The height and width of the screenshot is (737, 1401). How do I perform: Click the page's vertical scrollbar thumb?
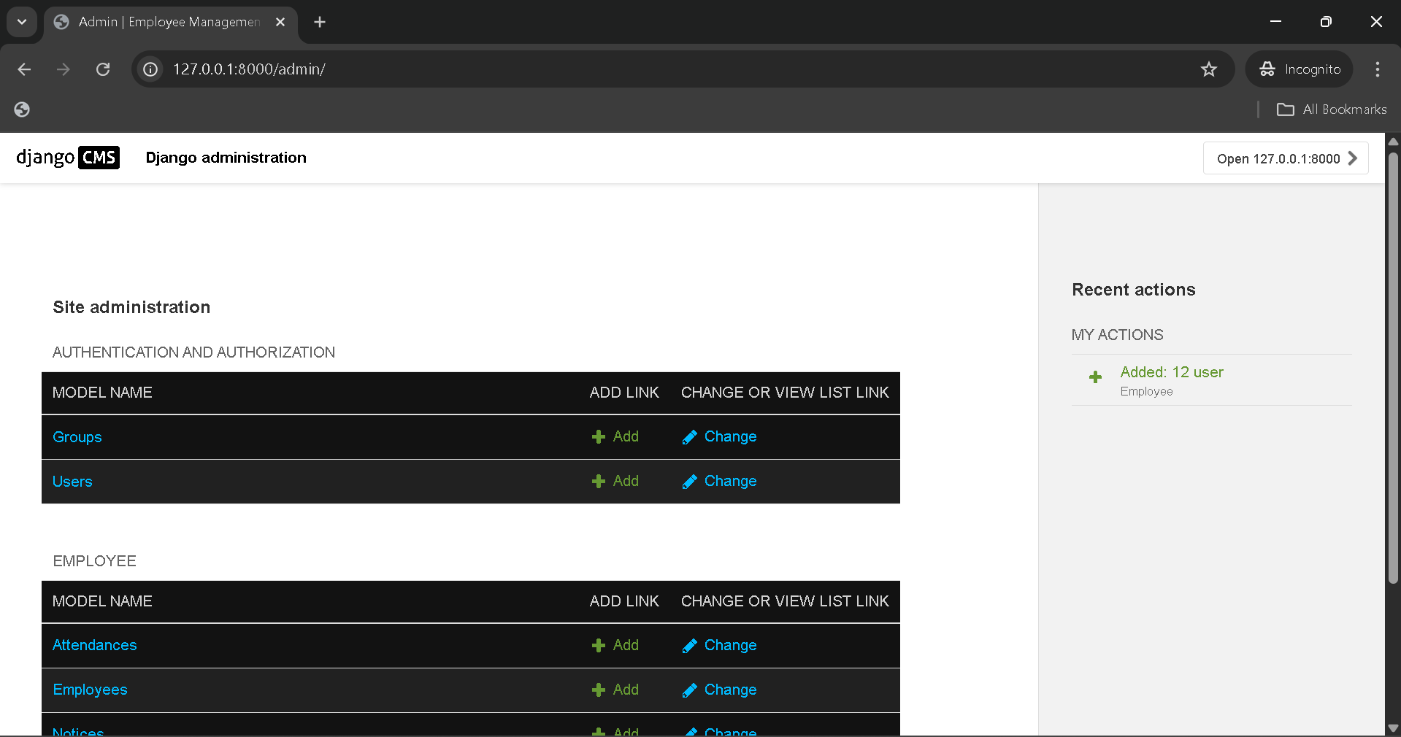tap(1393, 365)
